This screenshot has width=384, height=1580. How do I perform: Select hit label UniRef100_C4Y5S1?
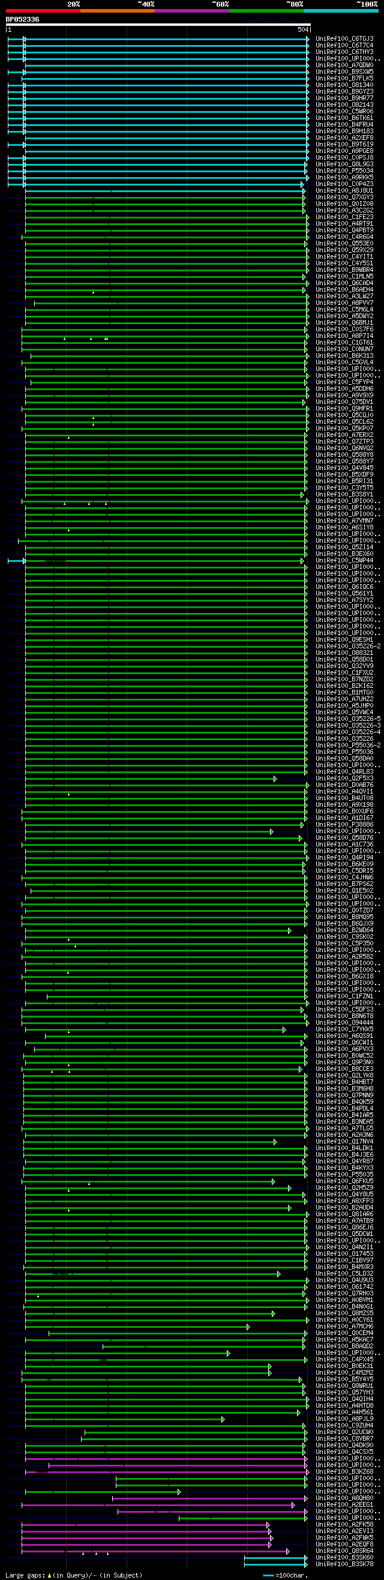(x=345, y=263)
